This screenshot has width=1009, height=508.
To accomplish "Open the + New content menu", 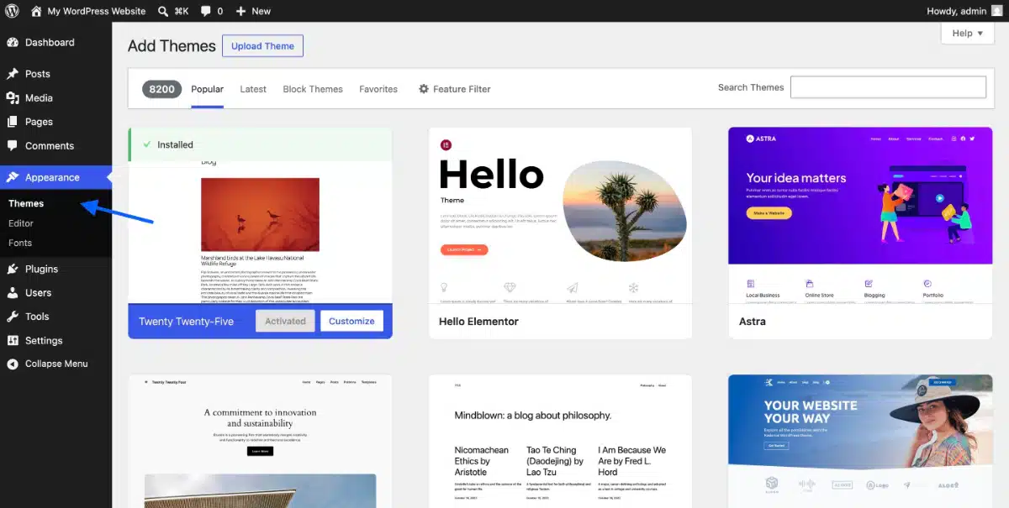I will [253, 11].
